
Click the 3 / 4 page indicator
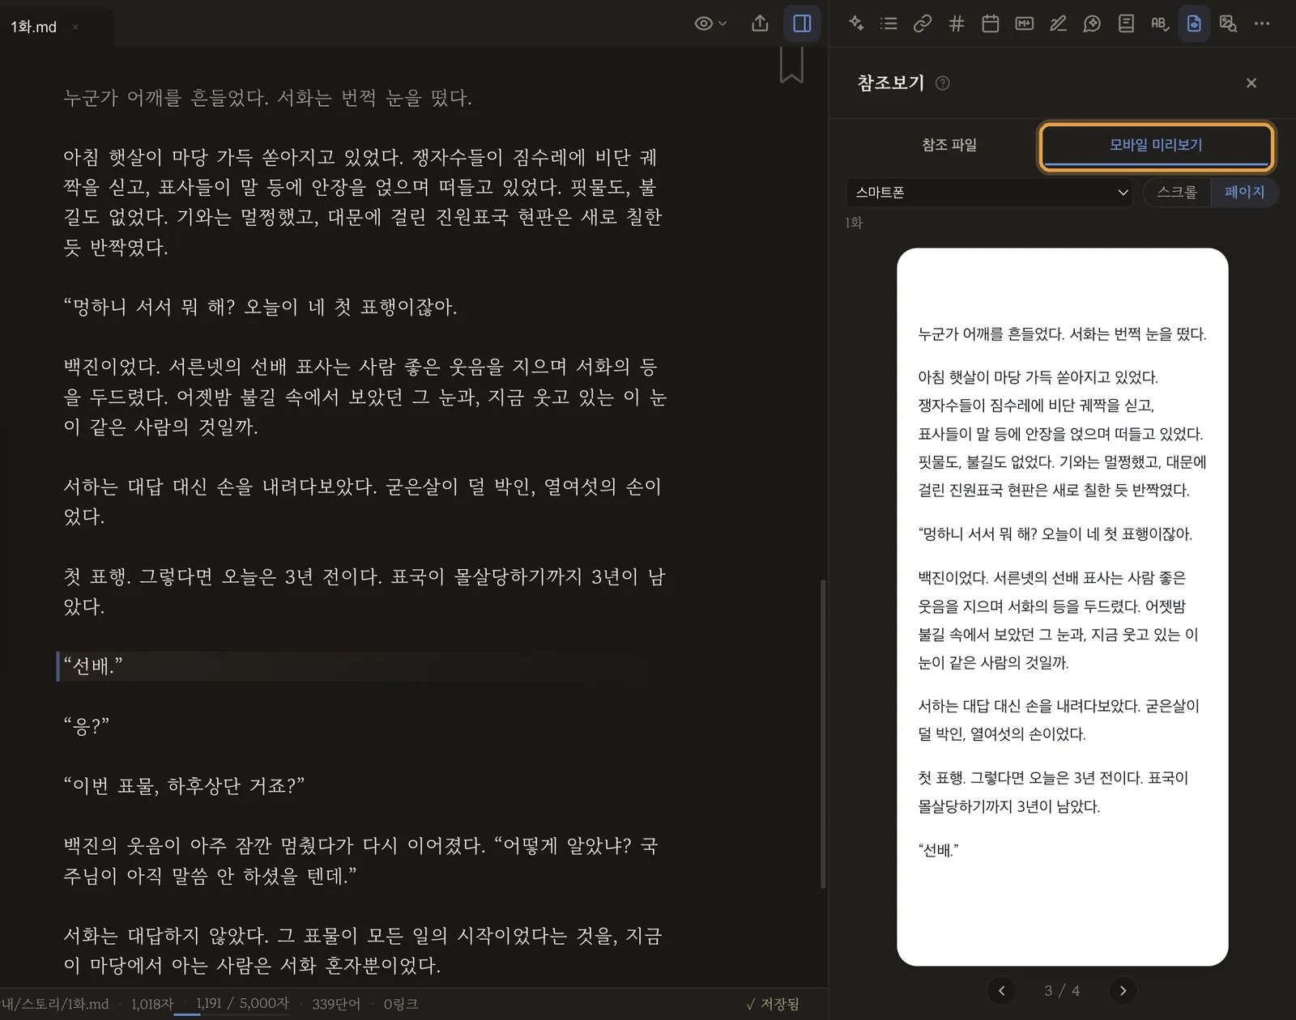pyautogui.click(x=1061, y=991)
